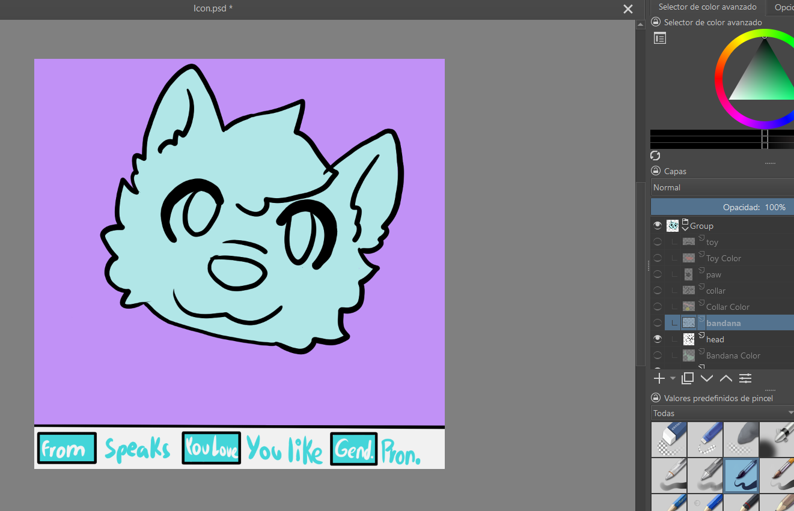Show the bandana layer

pos(658,323)
